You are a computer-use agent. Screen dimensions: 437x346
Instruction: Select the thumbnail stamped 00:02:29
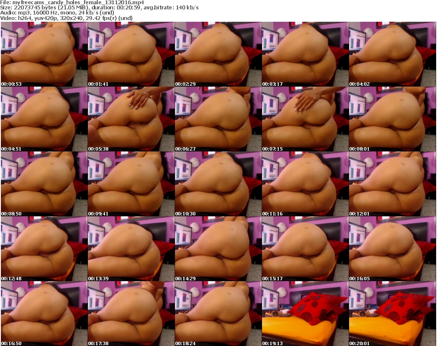click(x=218, y=54)
